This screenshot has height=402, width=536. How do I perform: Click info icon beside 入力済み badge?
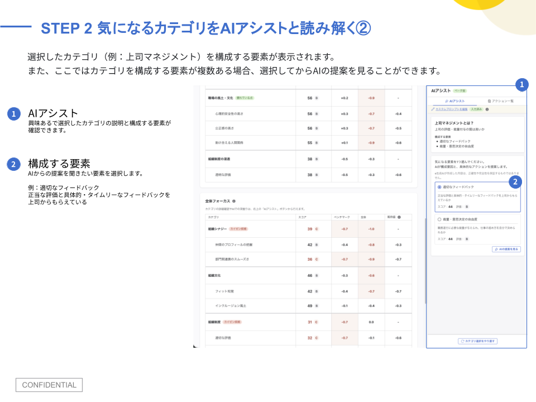[487, 109]
